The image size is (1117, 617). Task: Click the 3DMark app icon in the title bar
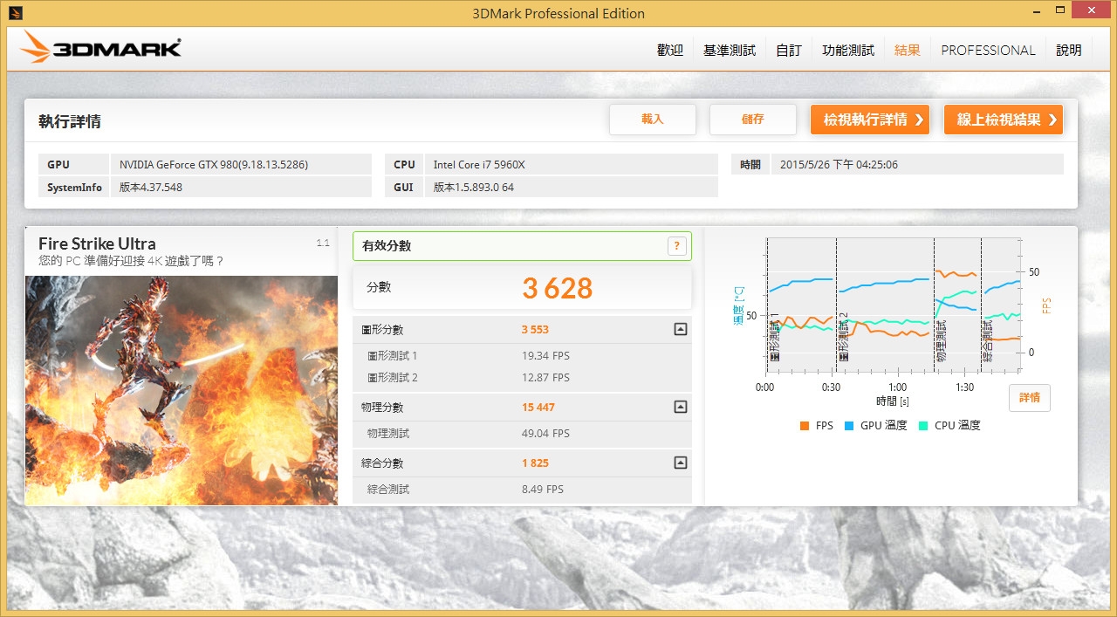[x=17, y=13]
